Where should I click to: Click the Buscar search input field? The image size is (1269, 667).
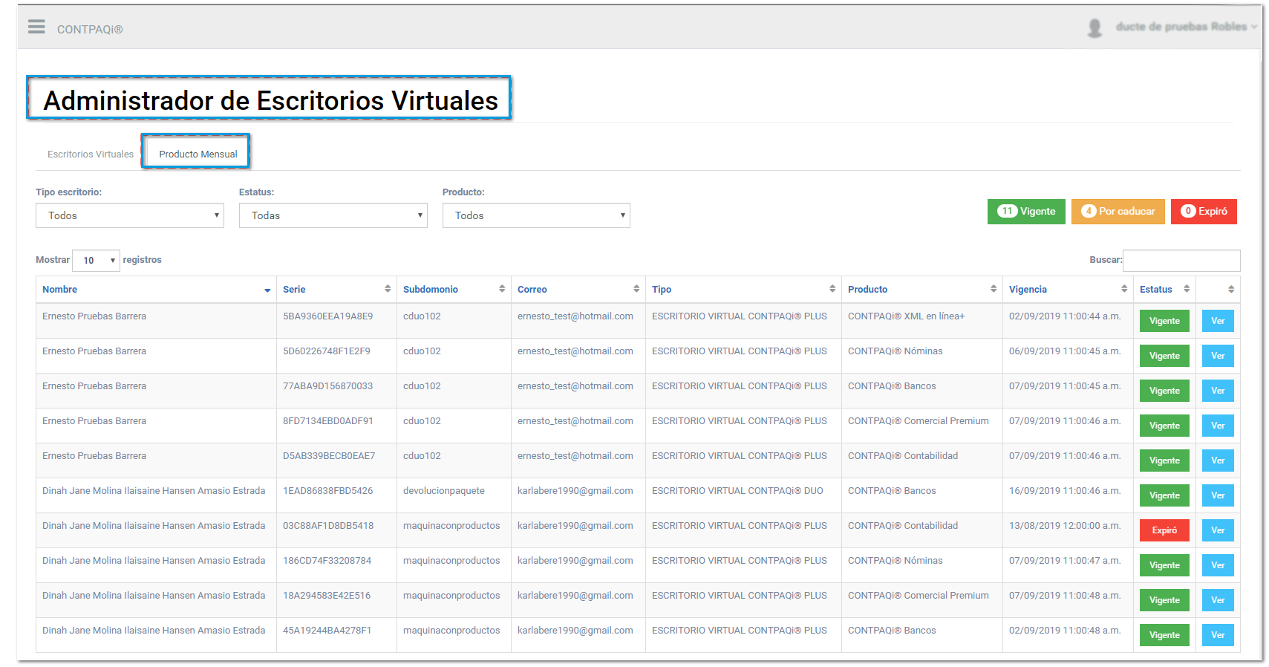tap(1181, 261)
